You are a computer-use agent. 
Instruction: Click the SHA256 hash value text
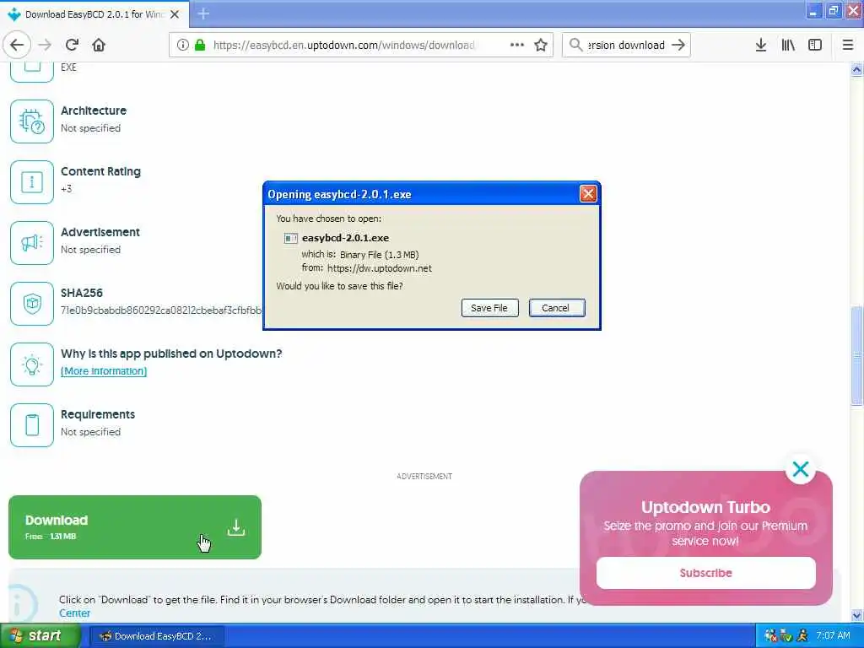(x=161, y=310)
